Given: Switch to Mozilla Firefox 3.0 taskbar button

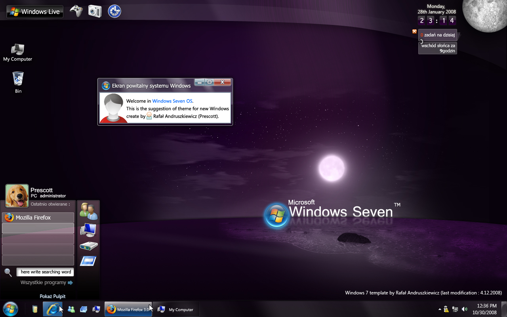Looking at the screenshot, I should coord(128,309).
